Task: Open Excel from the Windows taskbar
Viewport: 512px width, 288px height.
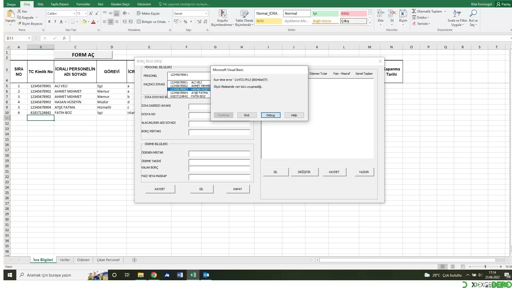Action: 193,275
